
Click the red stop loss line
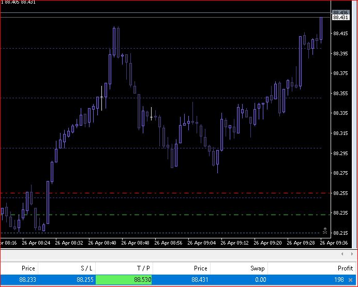(166, 193)
